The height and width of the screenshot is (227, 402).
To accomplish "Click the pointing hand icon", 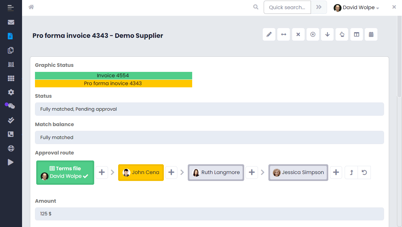I will (x=342, y=35).
